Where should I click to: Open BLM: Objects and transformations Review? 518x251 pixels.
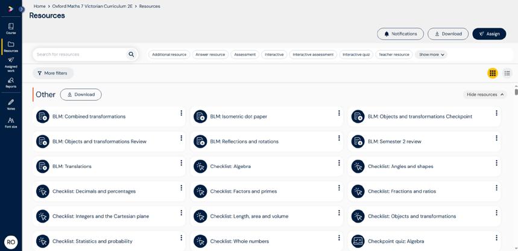109,141
